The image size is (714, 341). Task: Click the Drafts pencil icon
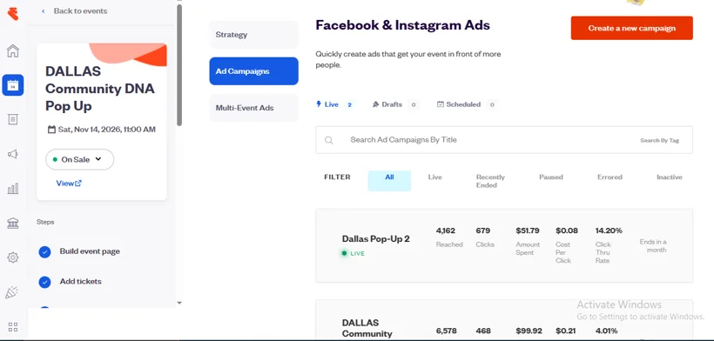pyautogui.click(x=375, y=104)
